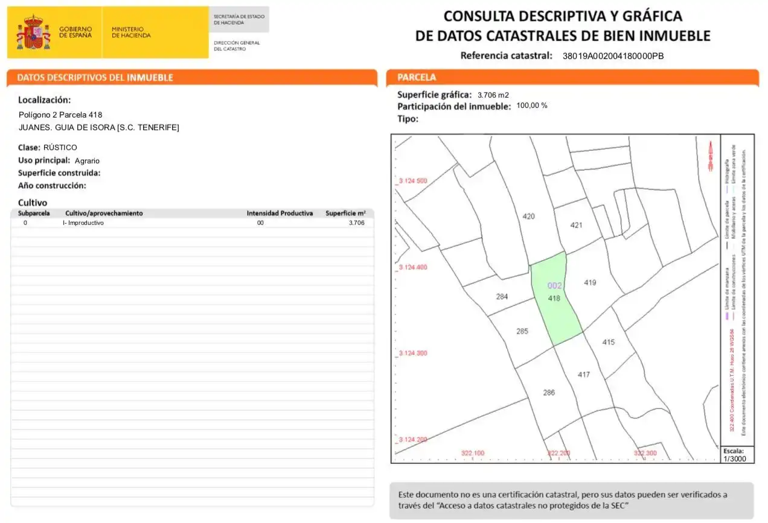The height and width of the screenshot is (523, 768).
Task: Click the Escala 1/3000 box
Action: (x=738, y=455)
